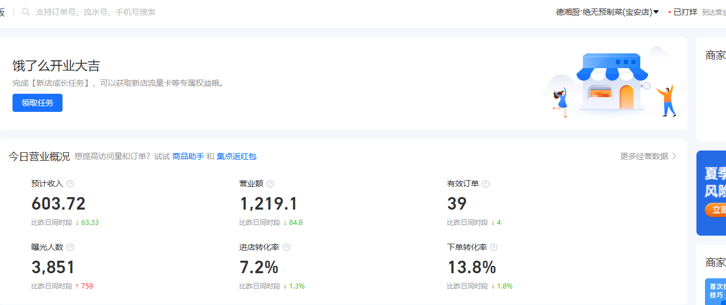Click the 1,219.1 revenue value
Viewport: 726px width, 305px height.
click(x=268, y=203)
